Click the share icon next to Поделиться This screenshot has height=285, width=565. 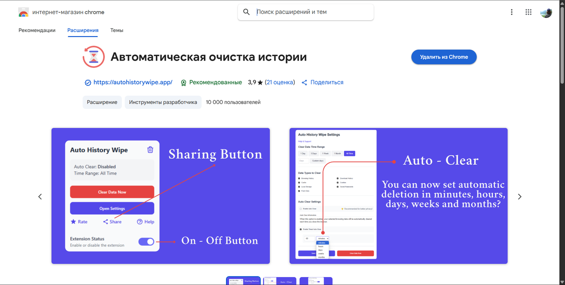305,83
